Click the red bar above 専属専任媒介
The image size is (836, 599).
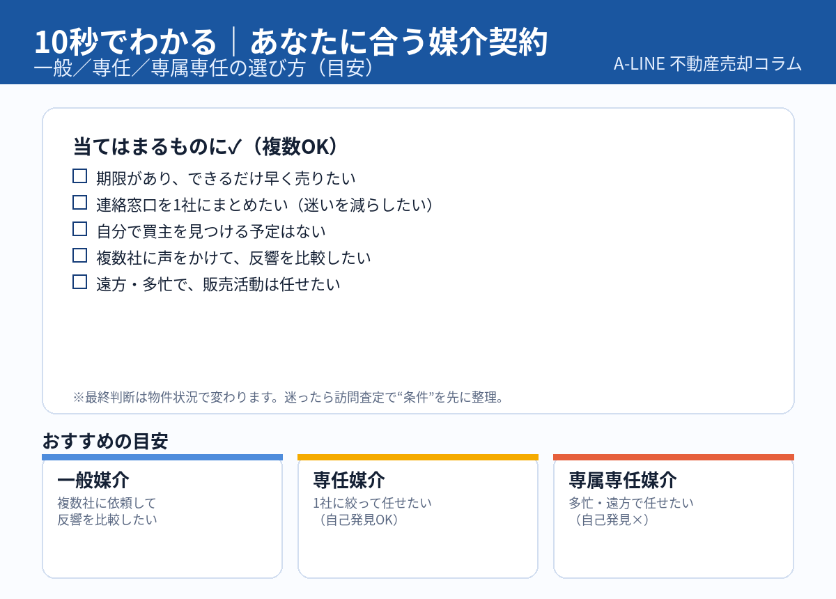[x=674, y=458]
